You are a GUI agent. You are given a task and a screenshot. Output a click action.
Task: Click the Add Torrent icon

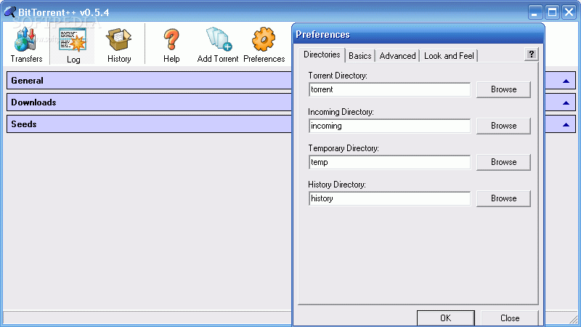[x=219, y=39]
